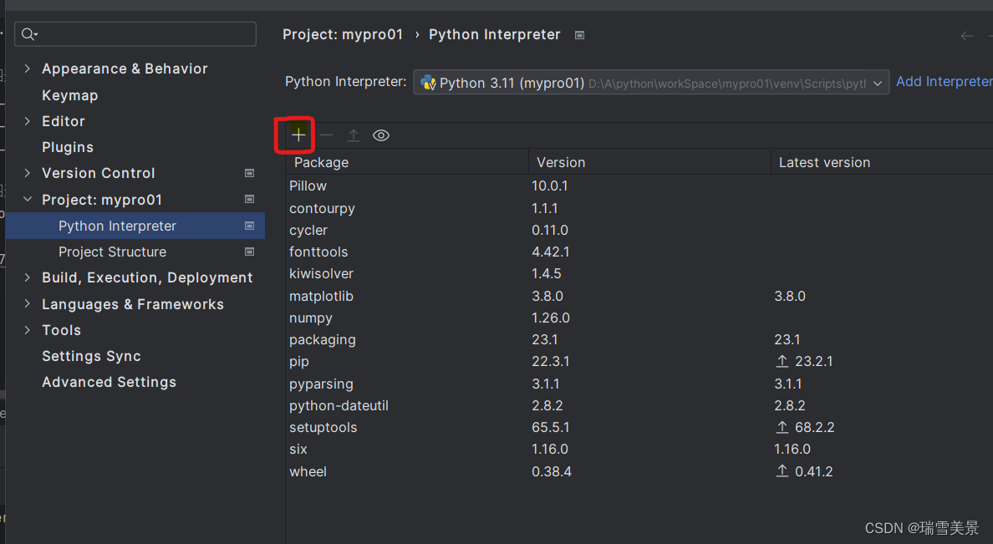Click the back navigation arrow
The image size is (993, 544).
(x=966, y=36)
